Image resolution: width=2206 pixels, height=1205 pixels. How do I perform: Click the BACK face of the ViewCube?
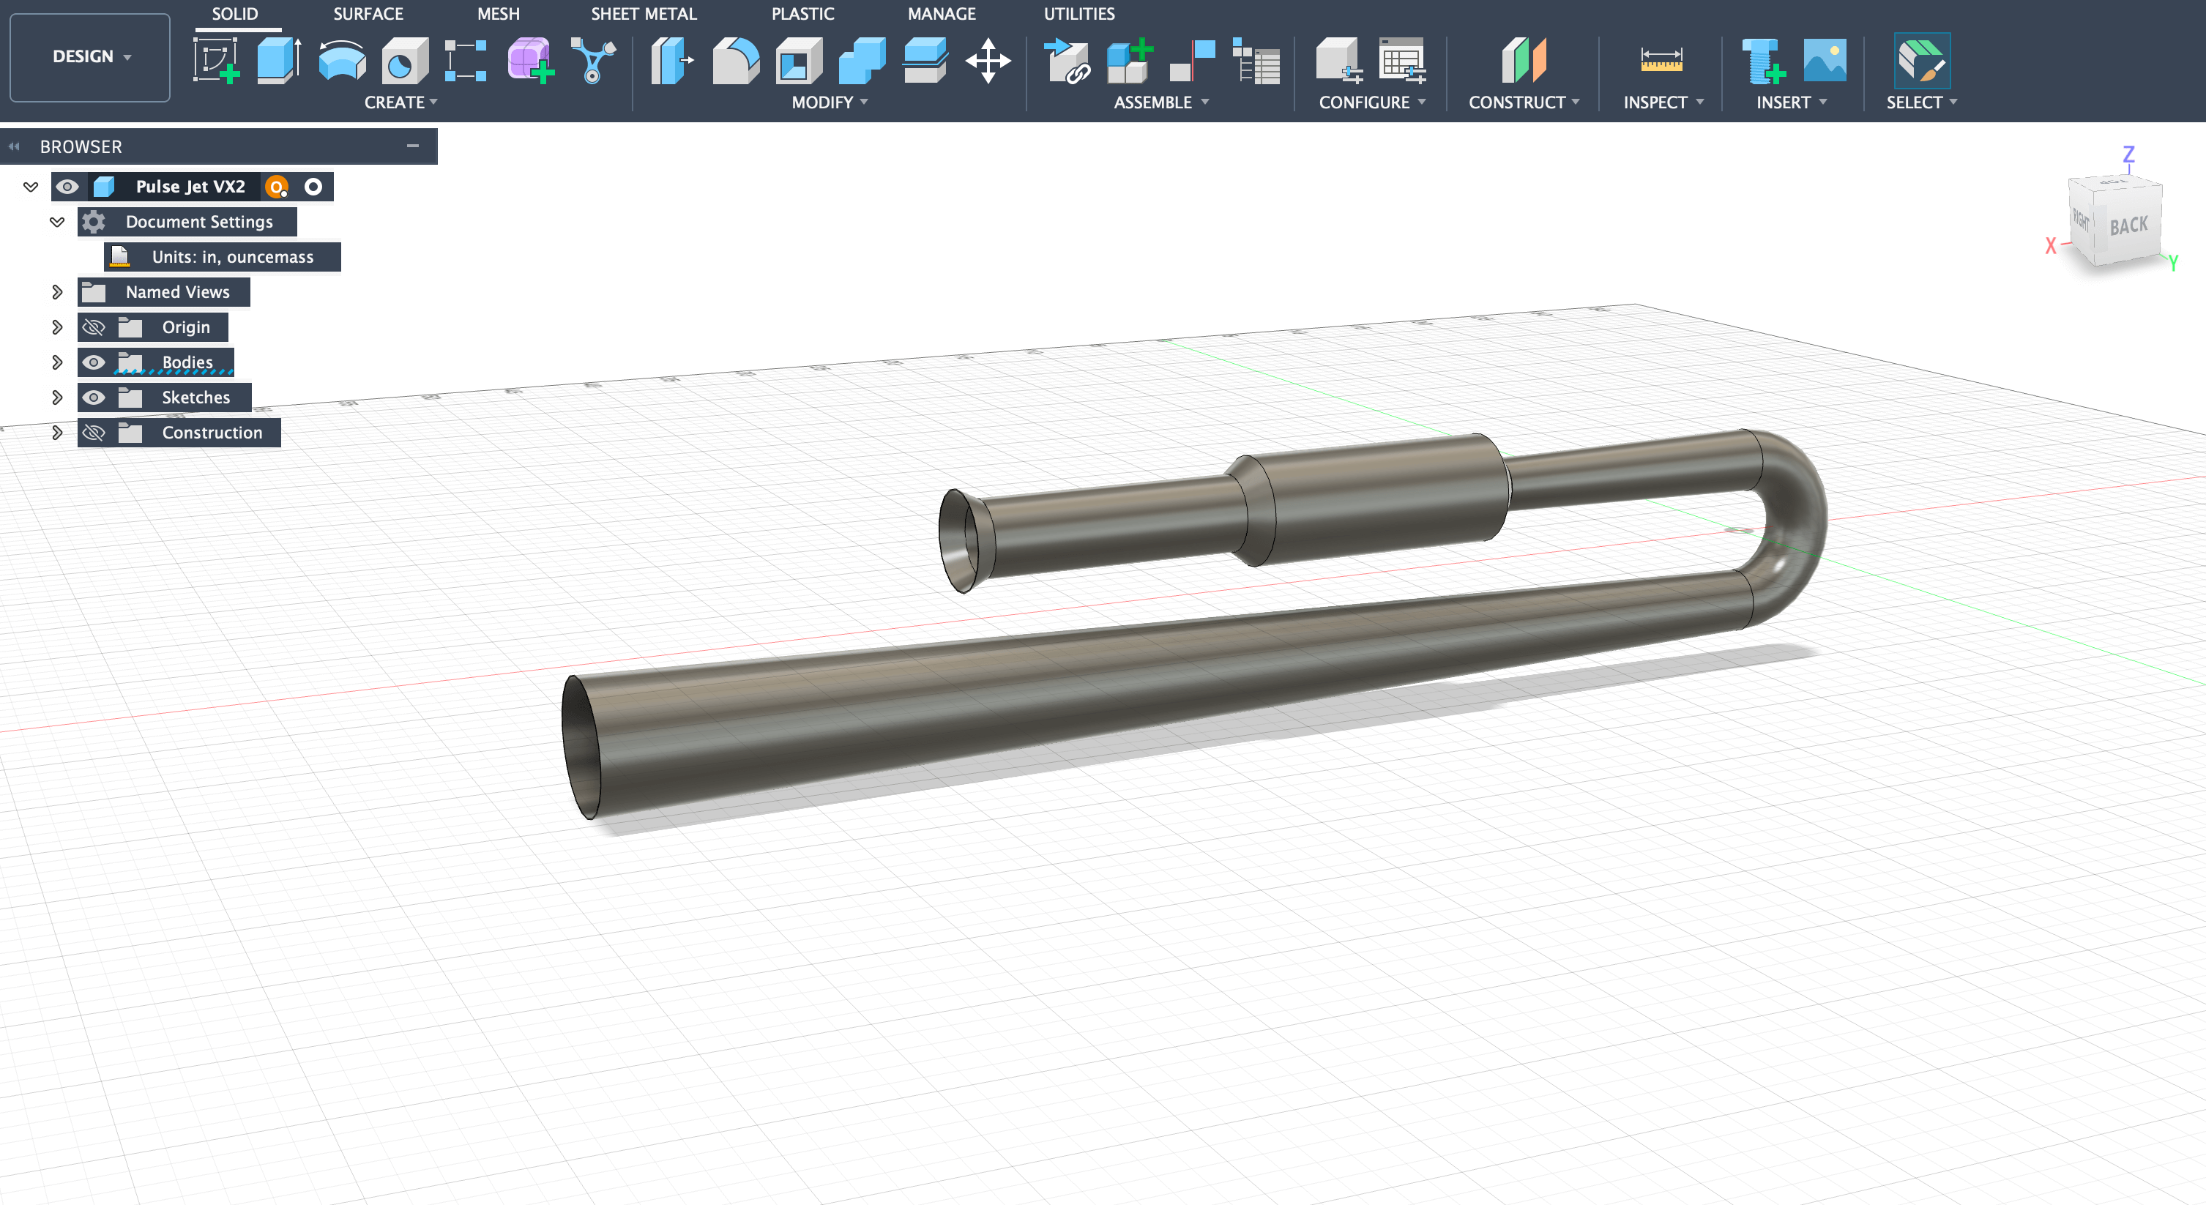click(x=2129, y=225)
